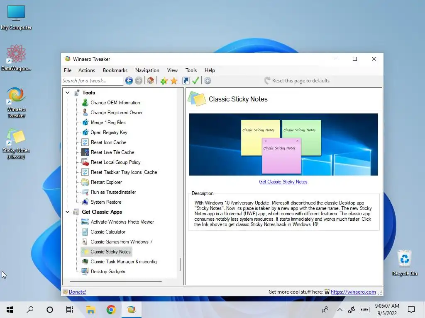Open the Navigation menu
425x318 pixels.
(147, 70)
